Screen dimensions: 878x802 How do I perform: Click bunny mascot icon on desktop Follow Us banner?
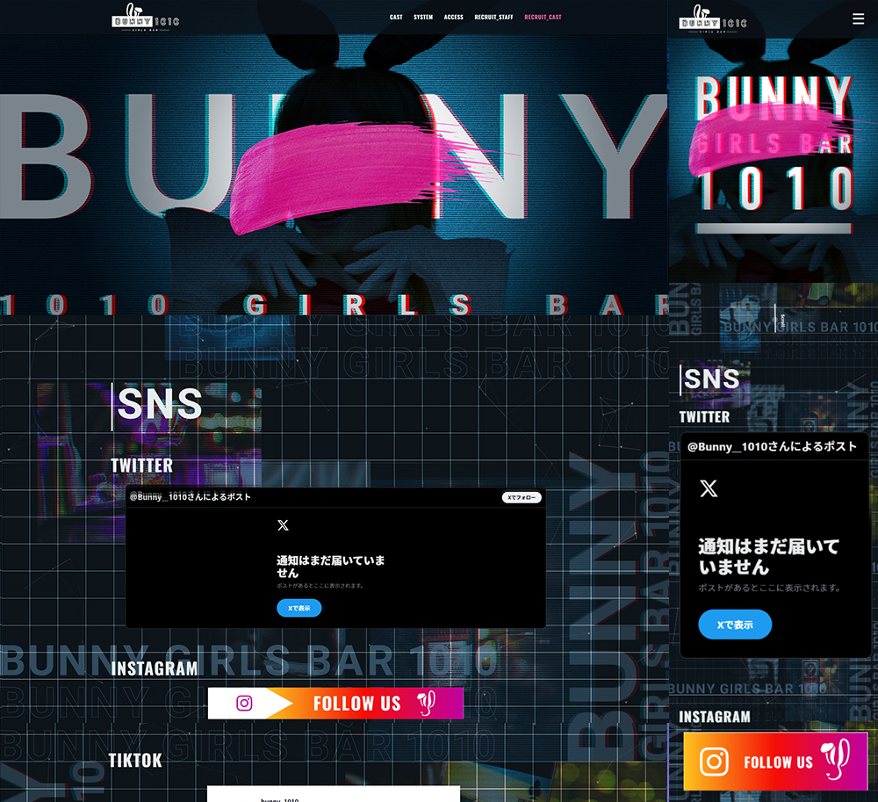point(426,703)
